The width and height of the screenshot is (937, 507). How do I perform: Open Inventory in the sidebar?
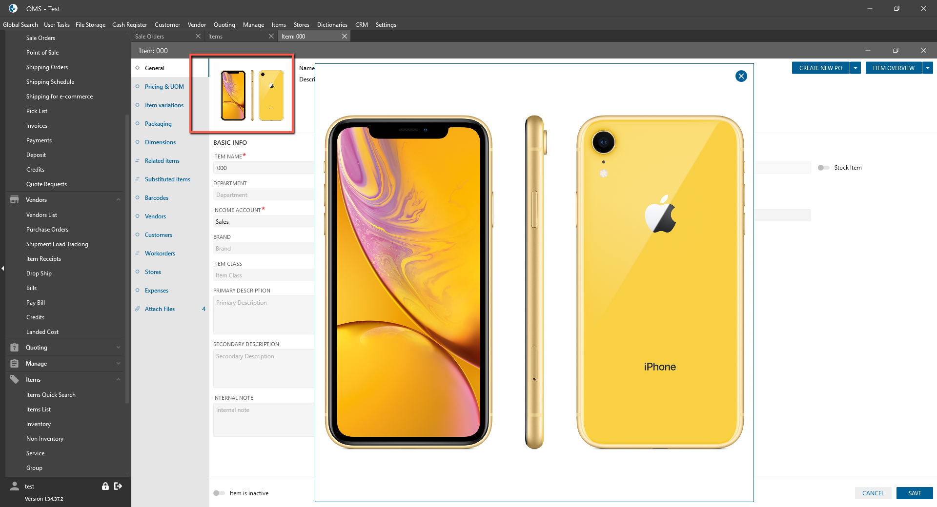click(x=39, y=424)
